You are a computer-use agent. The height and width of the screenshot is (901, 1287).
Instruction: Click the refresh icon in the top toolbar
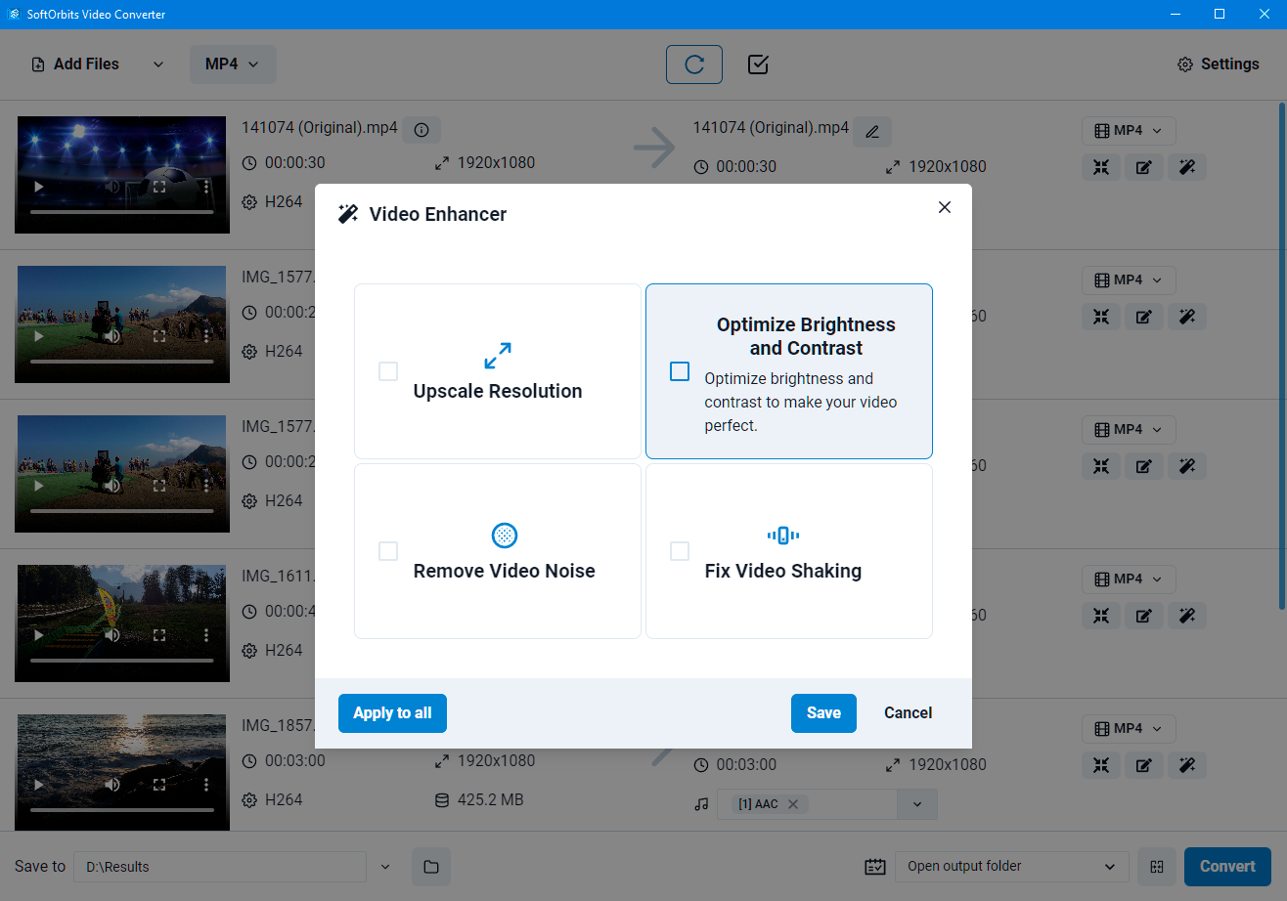pyautogui.click(x=694, y=64)
